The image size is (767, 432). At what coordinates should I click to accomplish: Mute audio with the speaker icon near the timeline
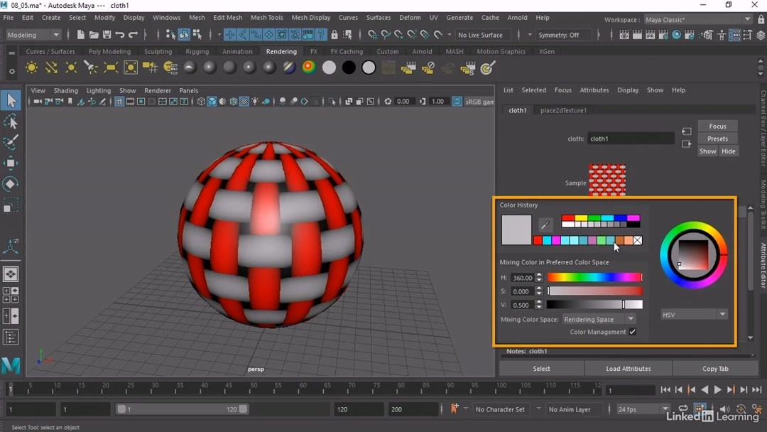724,409
